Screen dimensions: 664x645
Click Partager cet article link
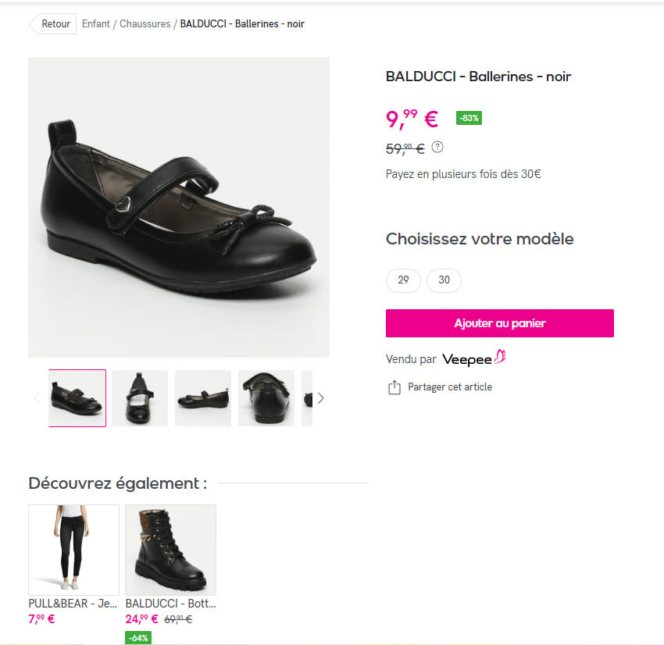click(450, 387)
